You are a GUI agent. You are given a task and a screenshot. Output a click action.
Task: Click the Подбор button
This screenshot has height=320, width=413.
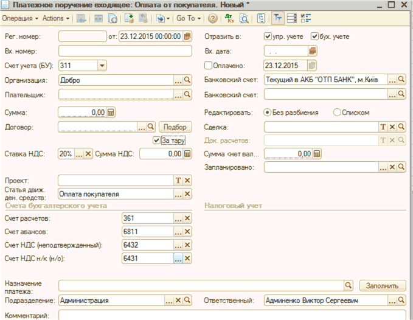[175, 127]
